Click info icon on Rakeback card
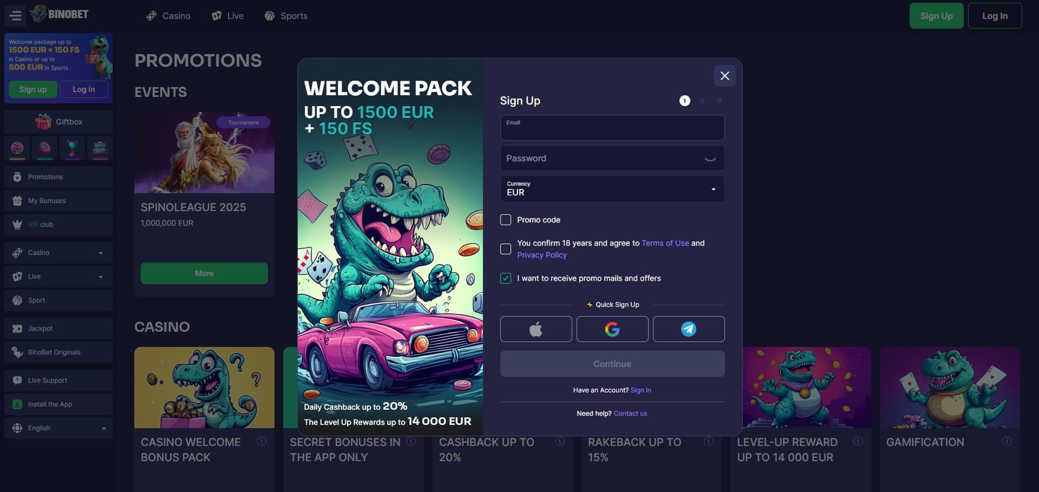The height and width of the screenshot is (492, 1039). click(x=708, y=441)
